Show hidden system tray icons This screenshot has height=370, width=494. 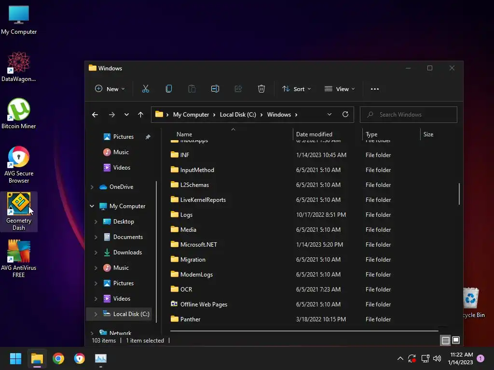pyautogui.click(x=400, y=358)
